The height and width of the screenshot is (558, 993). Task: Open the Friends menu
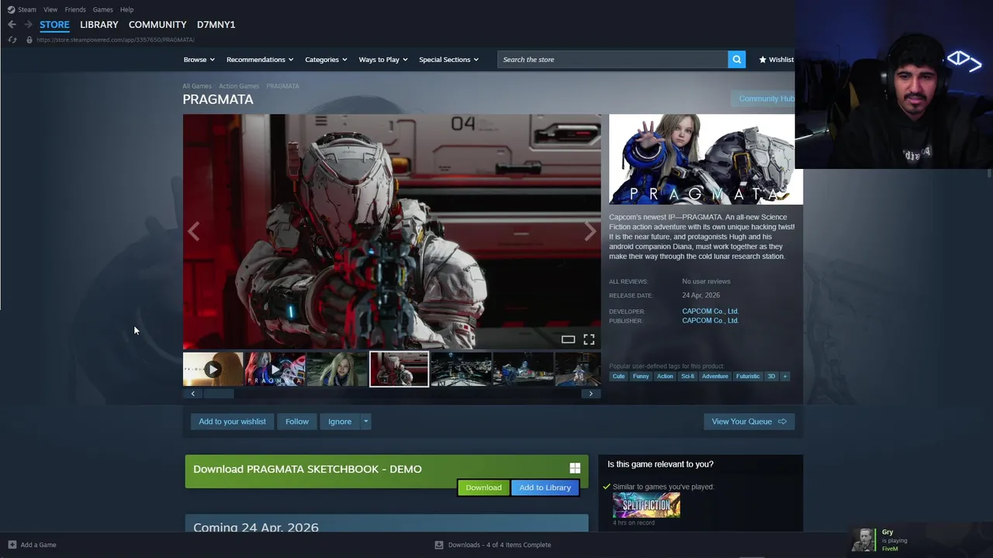75,9
